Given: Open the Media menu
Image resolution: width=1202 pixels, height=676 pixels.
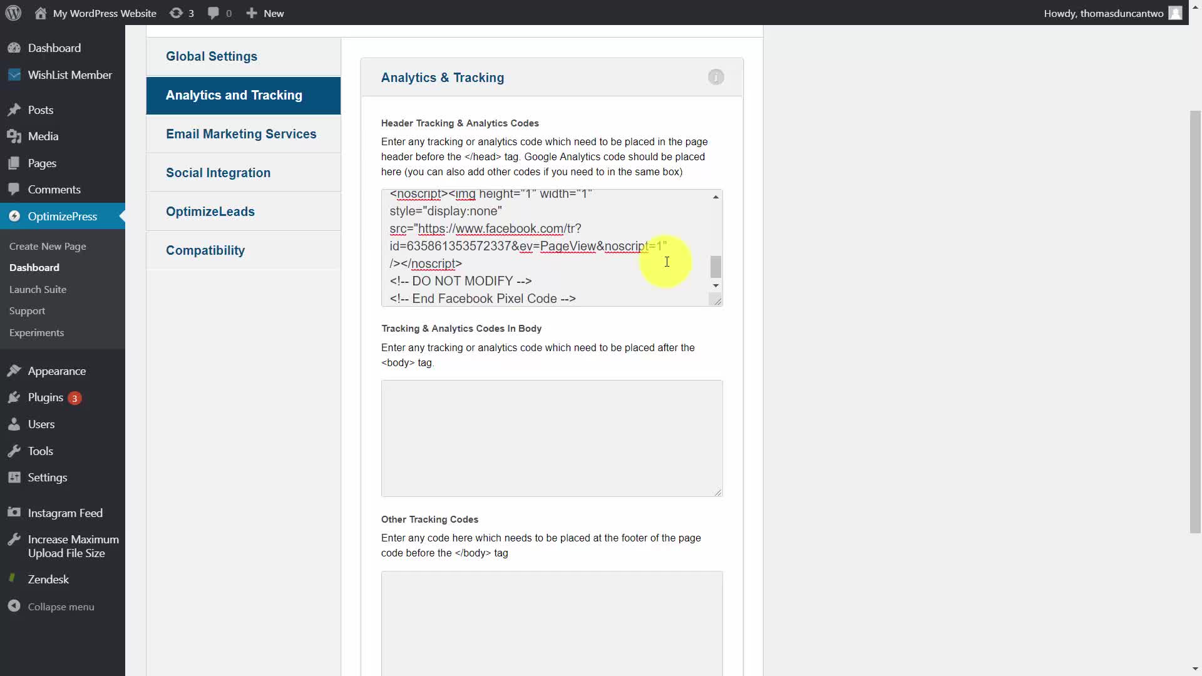Looking at the screenshot, I should point(43,136).
